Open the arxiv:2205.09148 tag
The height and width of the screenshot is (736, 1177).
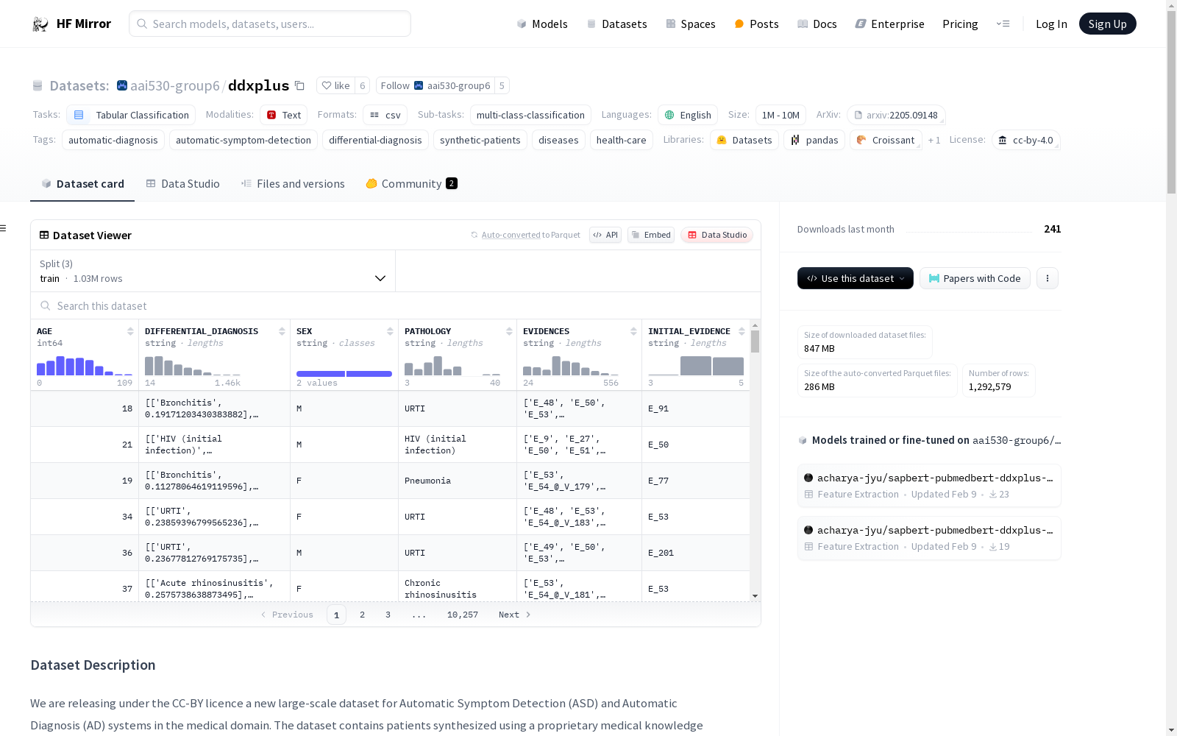pos(896,115)
